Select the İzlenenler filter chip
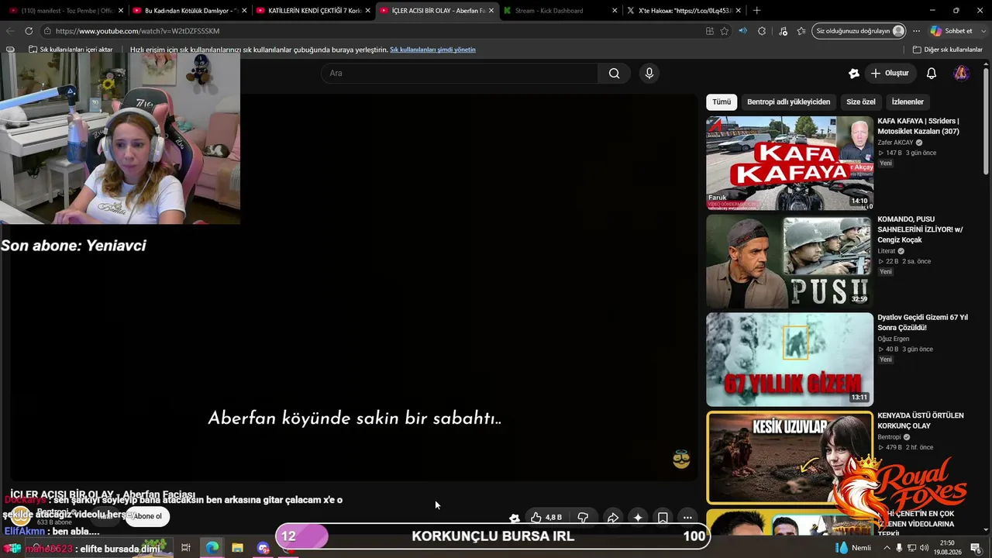The width and height of the screenshot is (992, 558). (x=908, y=102)
